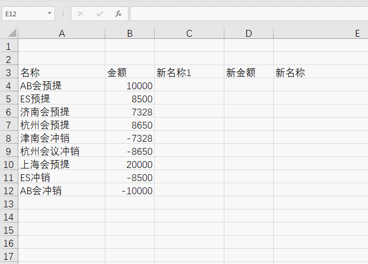The image size is (368, 264).
Task: Select row 2 header
Action: click(x=9, y=59)
